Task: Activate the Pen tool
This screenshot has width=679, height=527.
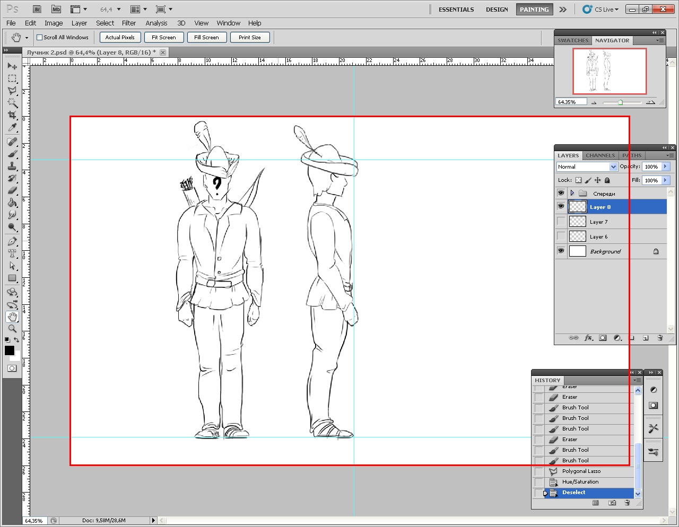Action: pos(12,241)
